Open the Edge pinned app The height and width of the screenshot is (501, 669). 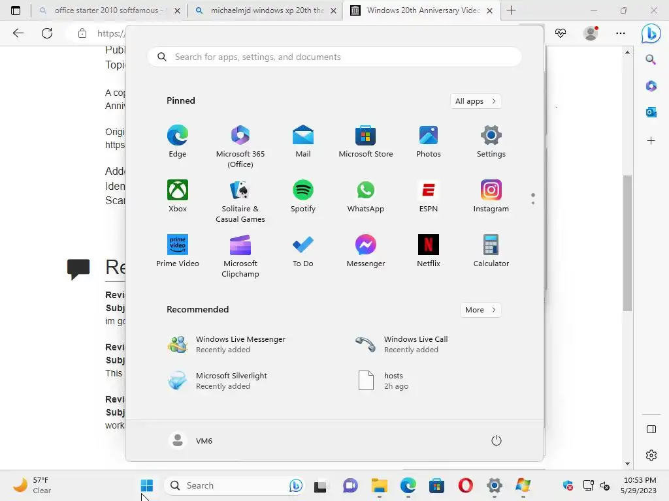[178, 142]
